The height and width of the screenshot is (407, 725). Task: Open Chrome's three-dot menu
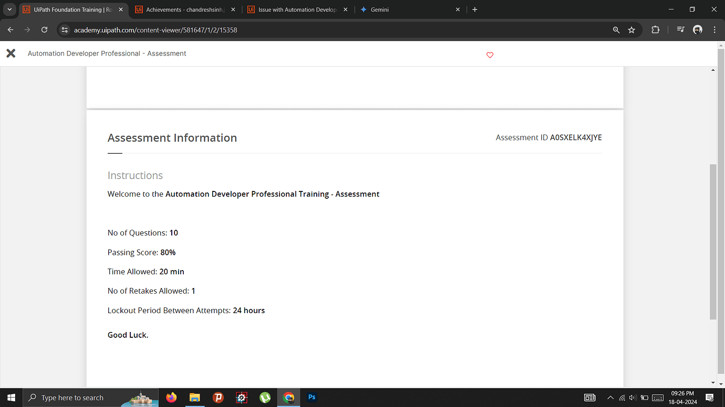(716, 30)
